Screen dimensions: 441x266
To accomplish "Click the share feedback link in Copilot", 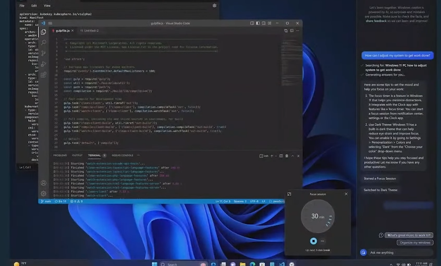I will (x=376, y=21).
